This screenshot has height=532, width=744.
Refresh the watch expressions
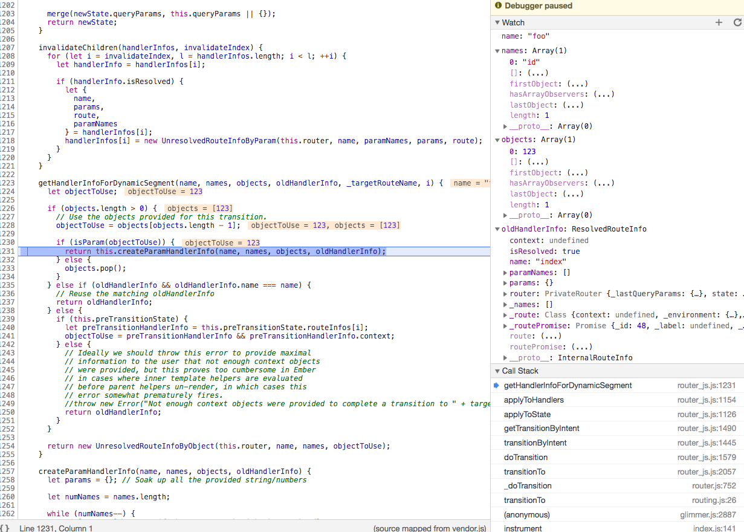[x=739, y=22]
